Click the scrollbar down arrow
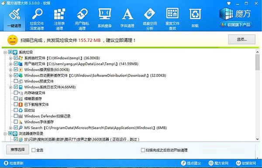This screenshot has height=168, width=262. tap(257, 139)
